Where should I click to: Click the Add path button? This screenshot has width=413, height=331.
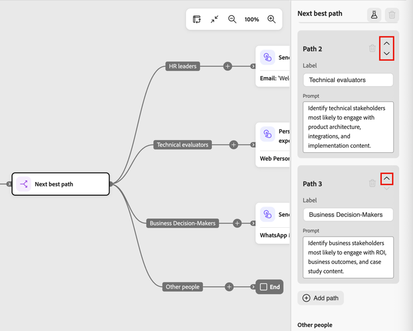tap(320, 298)
